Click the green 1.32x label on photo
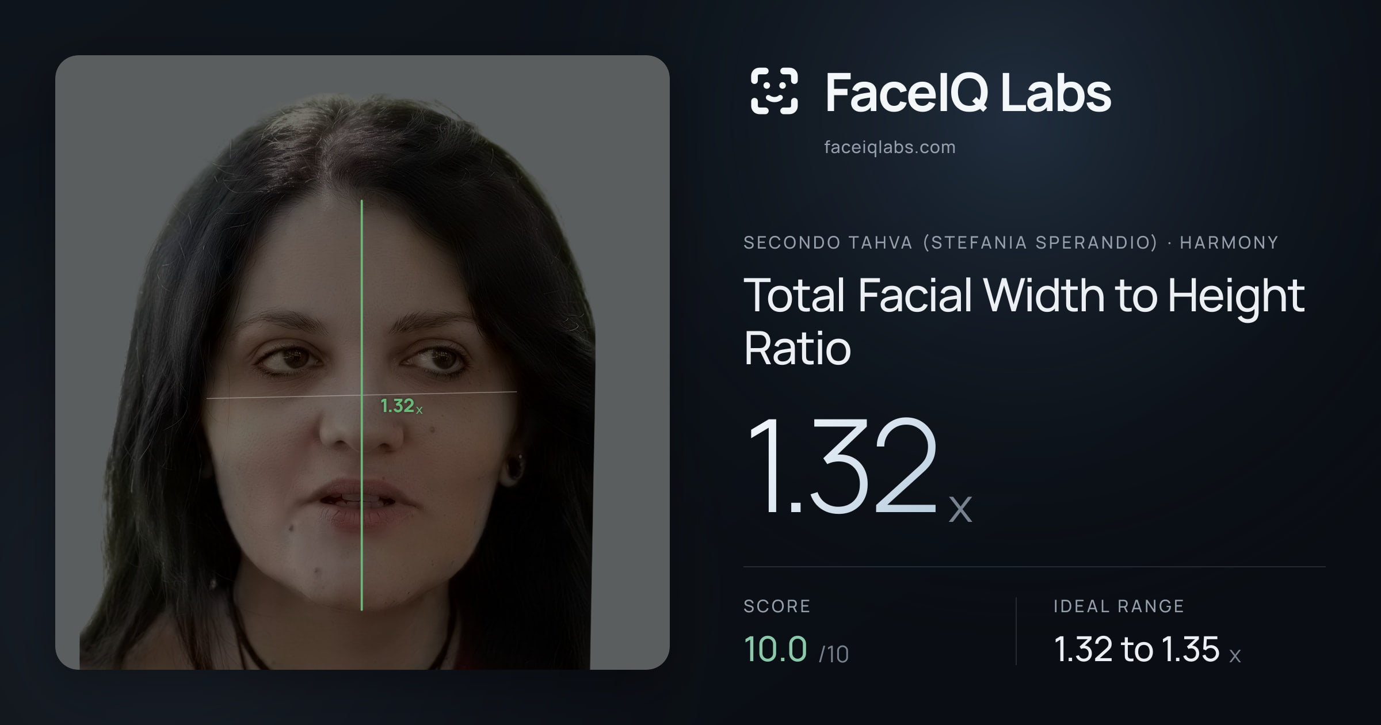Image resolution: width=1381 pixels, height=725 pixels. click(402, 406)
